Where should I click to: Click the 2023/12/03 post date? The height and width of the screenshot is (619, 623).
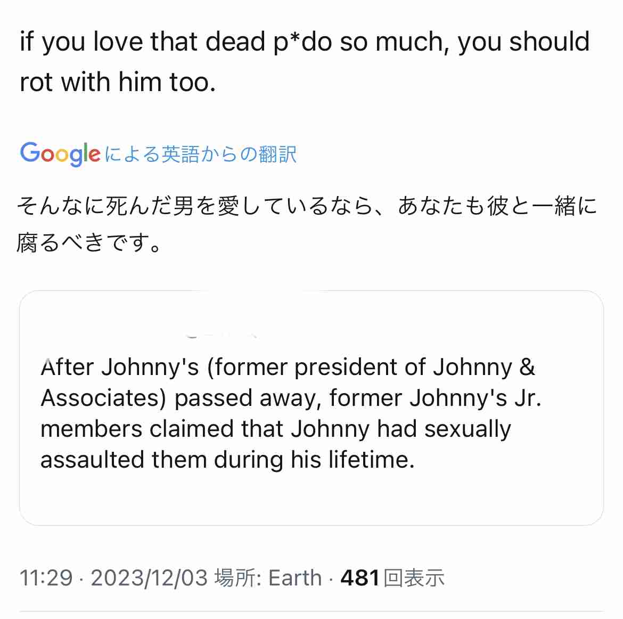coord(149,578)
